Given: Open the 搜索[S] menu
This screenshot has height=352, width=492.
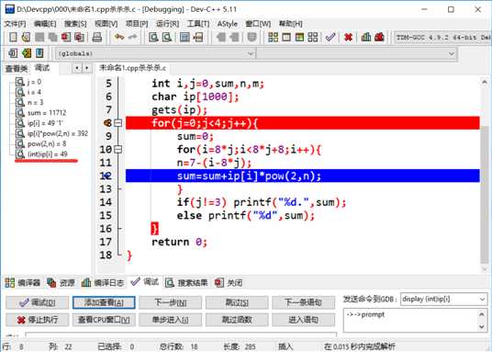Looking at the screenshot, I should (75, 24).
